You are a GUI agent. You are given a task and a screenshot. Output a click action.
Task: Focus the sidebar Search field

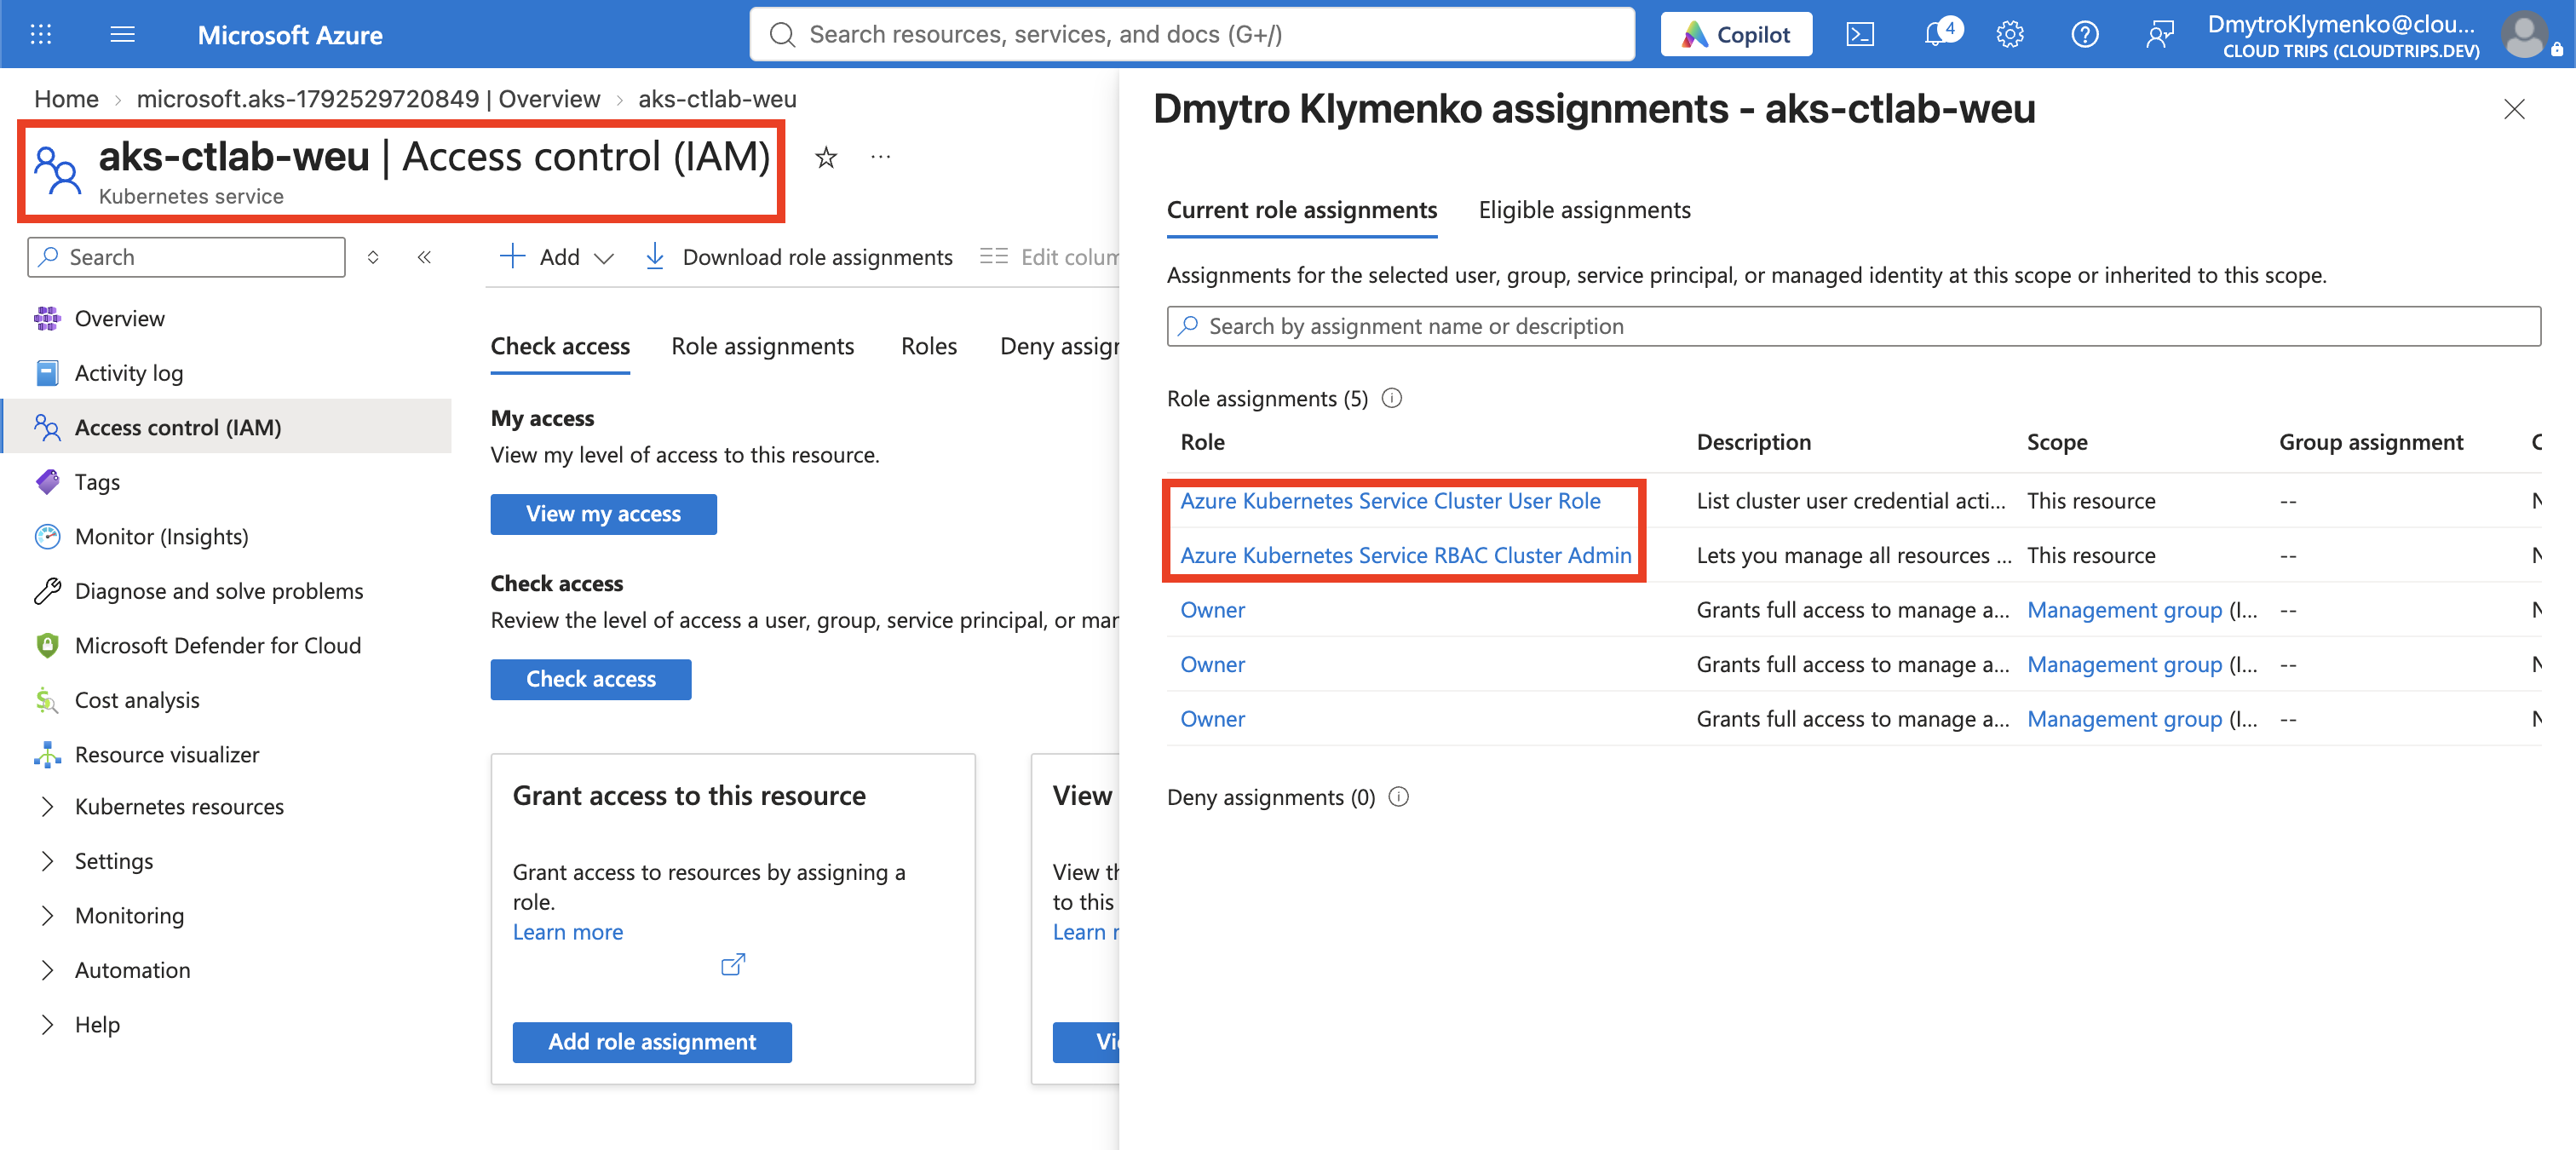[x=186, y=257]
